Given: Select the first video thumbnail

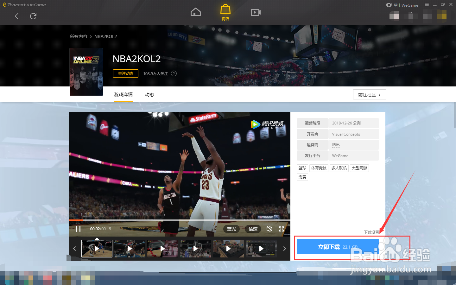Looking at the screenshot, I should (97, 249).
